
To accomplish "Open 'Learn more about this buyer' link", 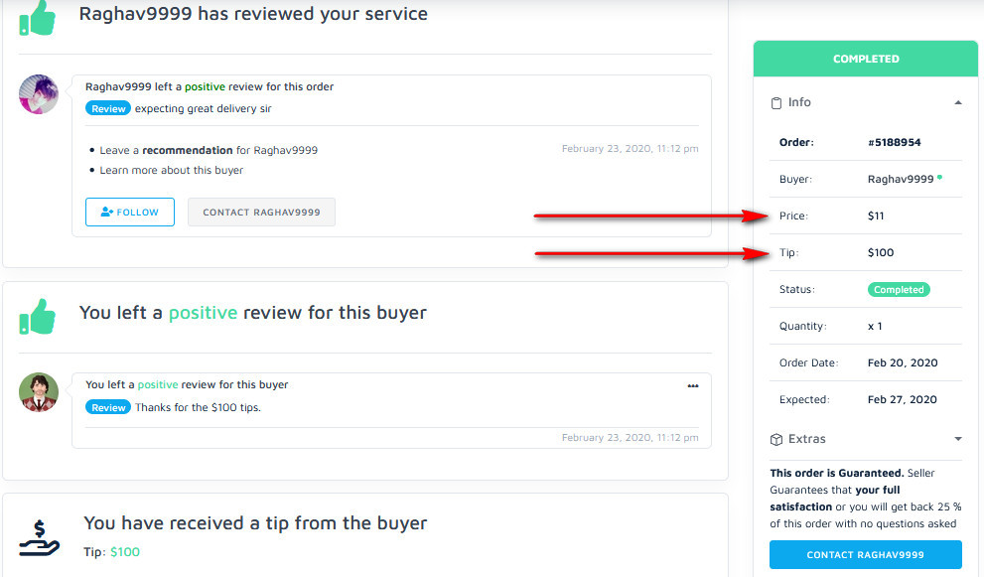I will (172, 170).
